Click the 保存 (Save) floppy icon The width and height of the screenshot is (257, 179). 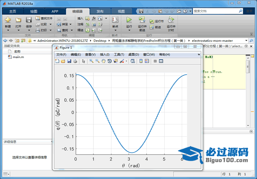[x=29, y=20]
